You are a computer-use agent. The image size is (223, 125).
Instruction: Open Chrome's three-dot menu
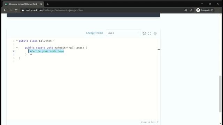(x=218, y=10)
